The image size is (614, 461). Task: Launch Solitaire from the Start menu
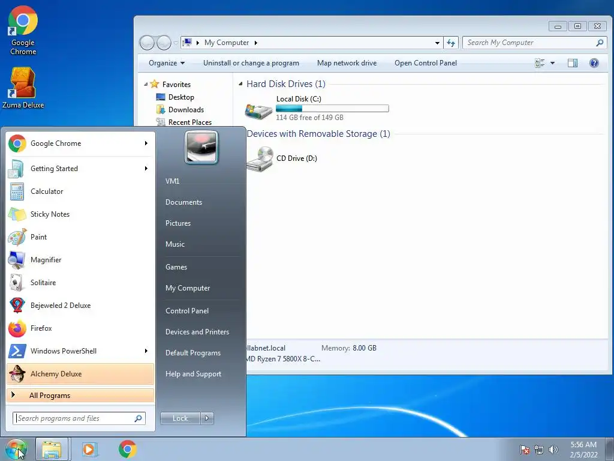(80, 282)
